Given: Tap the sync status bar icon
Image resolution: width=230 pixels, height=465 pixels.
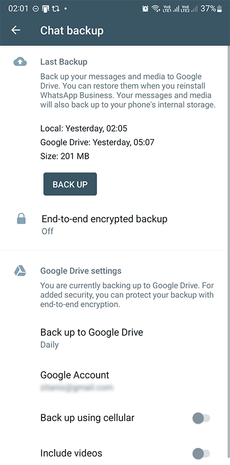Looking at the screenshot, I should click(55, 9).
